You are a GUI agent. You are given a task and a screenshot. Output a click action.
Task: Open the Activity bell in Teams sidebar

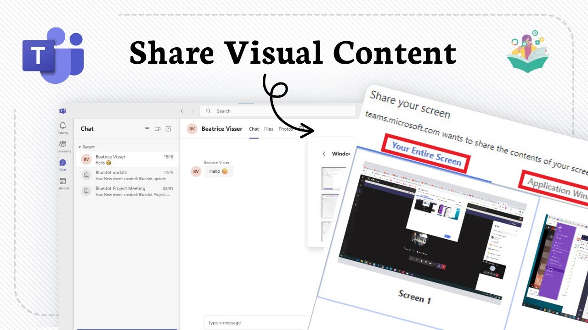pos(63,126)
